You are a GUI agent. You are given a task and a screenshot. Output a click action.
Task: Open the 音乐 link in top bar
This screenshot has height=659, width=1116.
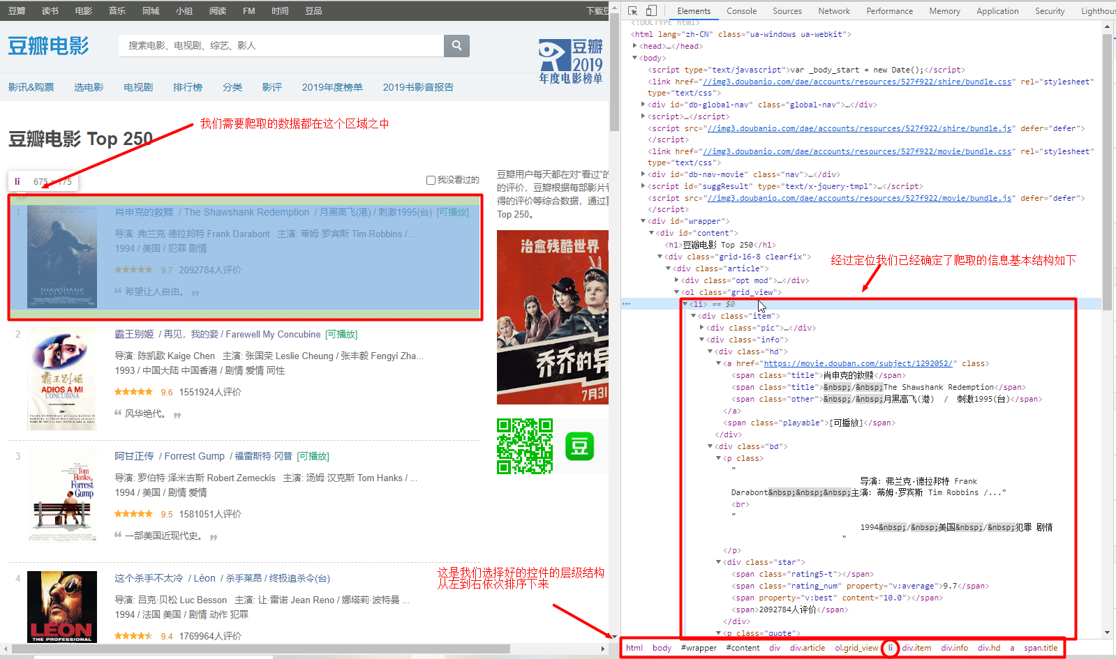(117, 10)
